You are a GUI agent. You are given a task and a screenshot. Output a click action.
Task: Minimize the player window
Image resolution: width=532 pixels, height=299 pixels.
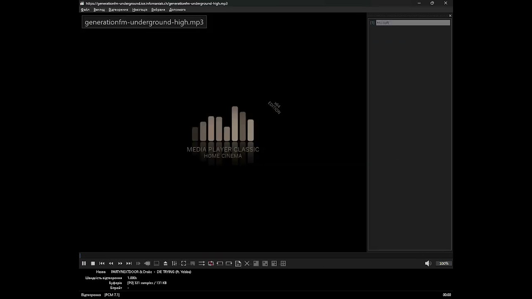coord(419,3)
